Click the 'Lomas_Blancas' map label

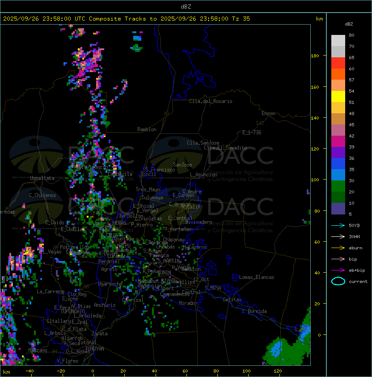point(257,277)
